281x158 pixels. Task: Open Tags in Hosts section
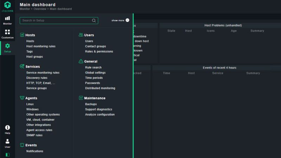[30, 52]
